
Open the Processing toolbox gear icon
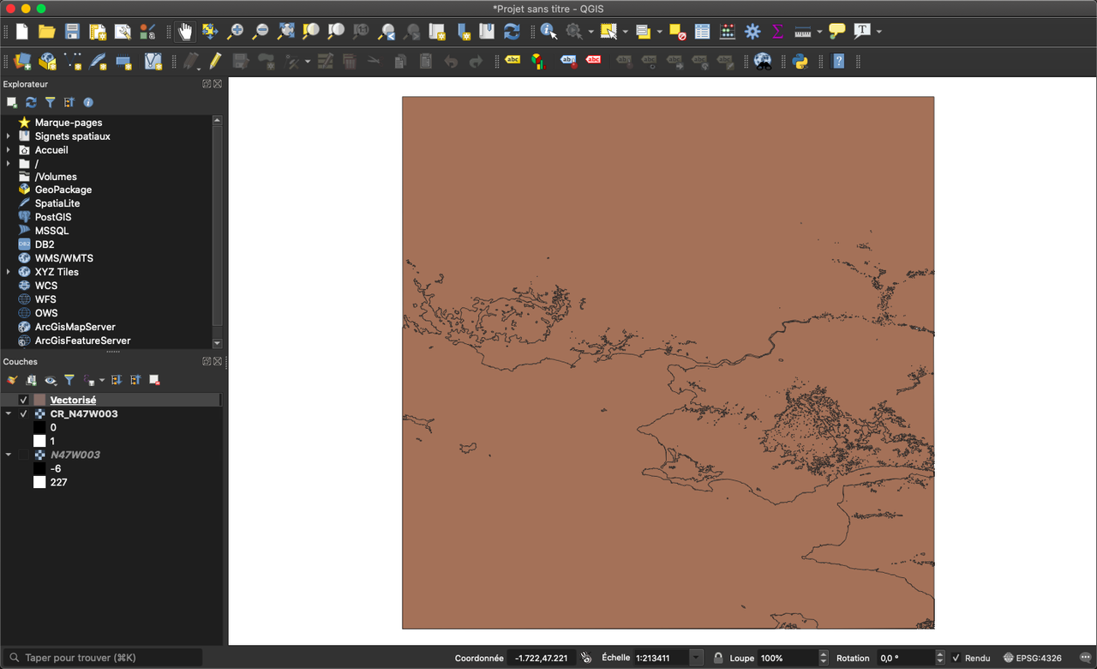coord(752,32)
